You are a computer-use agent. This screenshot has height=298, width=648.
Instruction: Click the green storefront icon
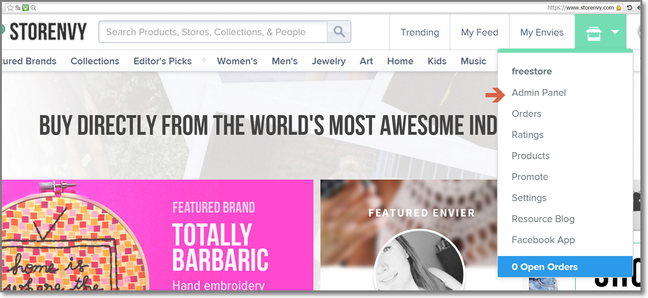[594, 32]
